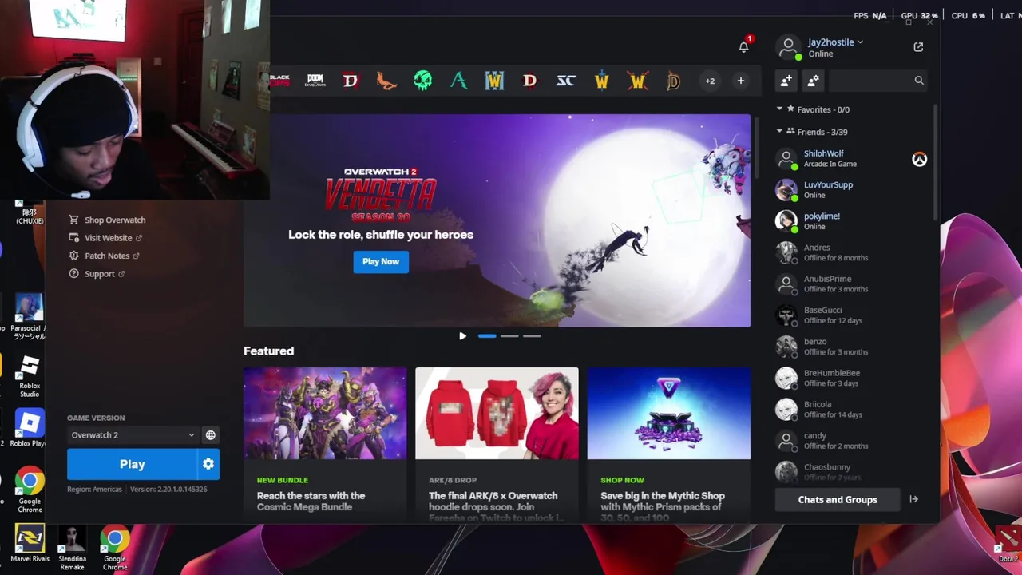This screenshot has width=1022, height=575.
Task: Open the Parasocial desktop shortcut
Action: (29, 317)
